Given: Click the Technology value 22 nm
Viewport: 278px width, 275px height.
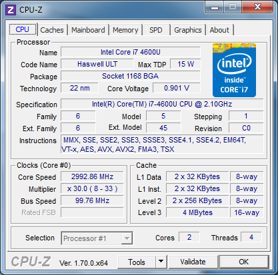Looking at the screenshot, I should 79,88.
